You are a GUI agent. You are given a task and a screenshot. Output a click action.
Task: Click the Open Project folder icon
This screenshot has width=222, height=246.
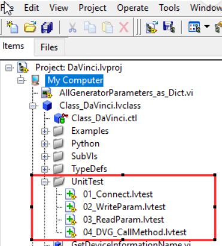30,27
